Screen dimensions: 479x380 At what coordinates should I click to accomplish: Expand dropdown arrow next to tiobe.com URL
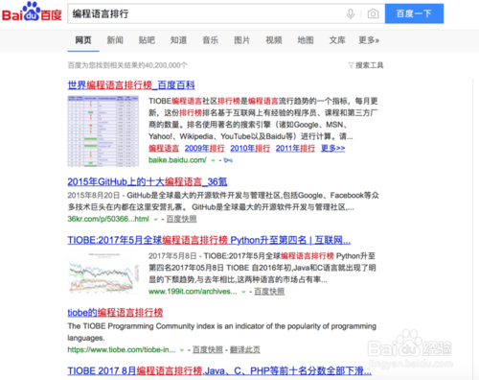(x=182, y=350)
